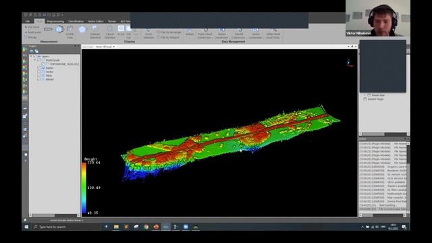Select the polygon selection tool icon
The height and width of the screenshot is (243, 432).
click(x=82, y=29)
